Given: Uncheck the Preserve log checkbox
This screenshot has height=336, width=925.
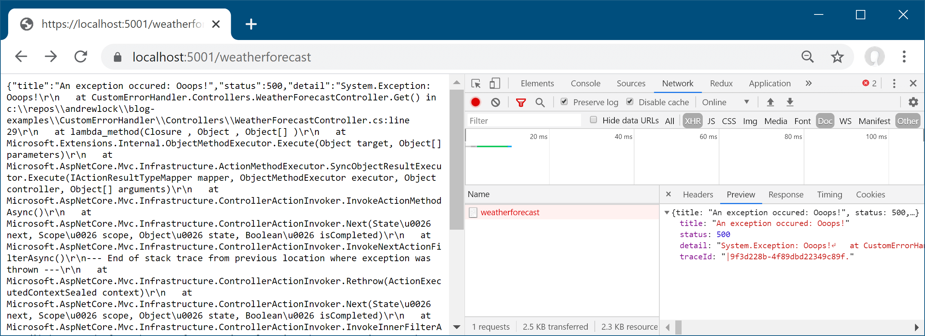Looking at the screenshot, I should tap(564, 102).
